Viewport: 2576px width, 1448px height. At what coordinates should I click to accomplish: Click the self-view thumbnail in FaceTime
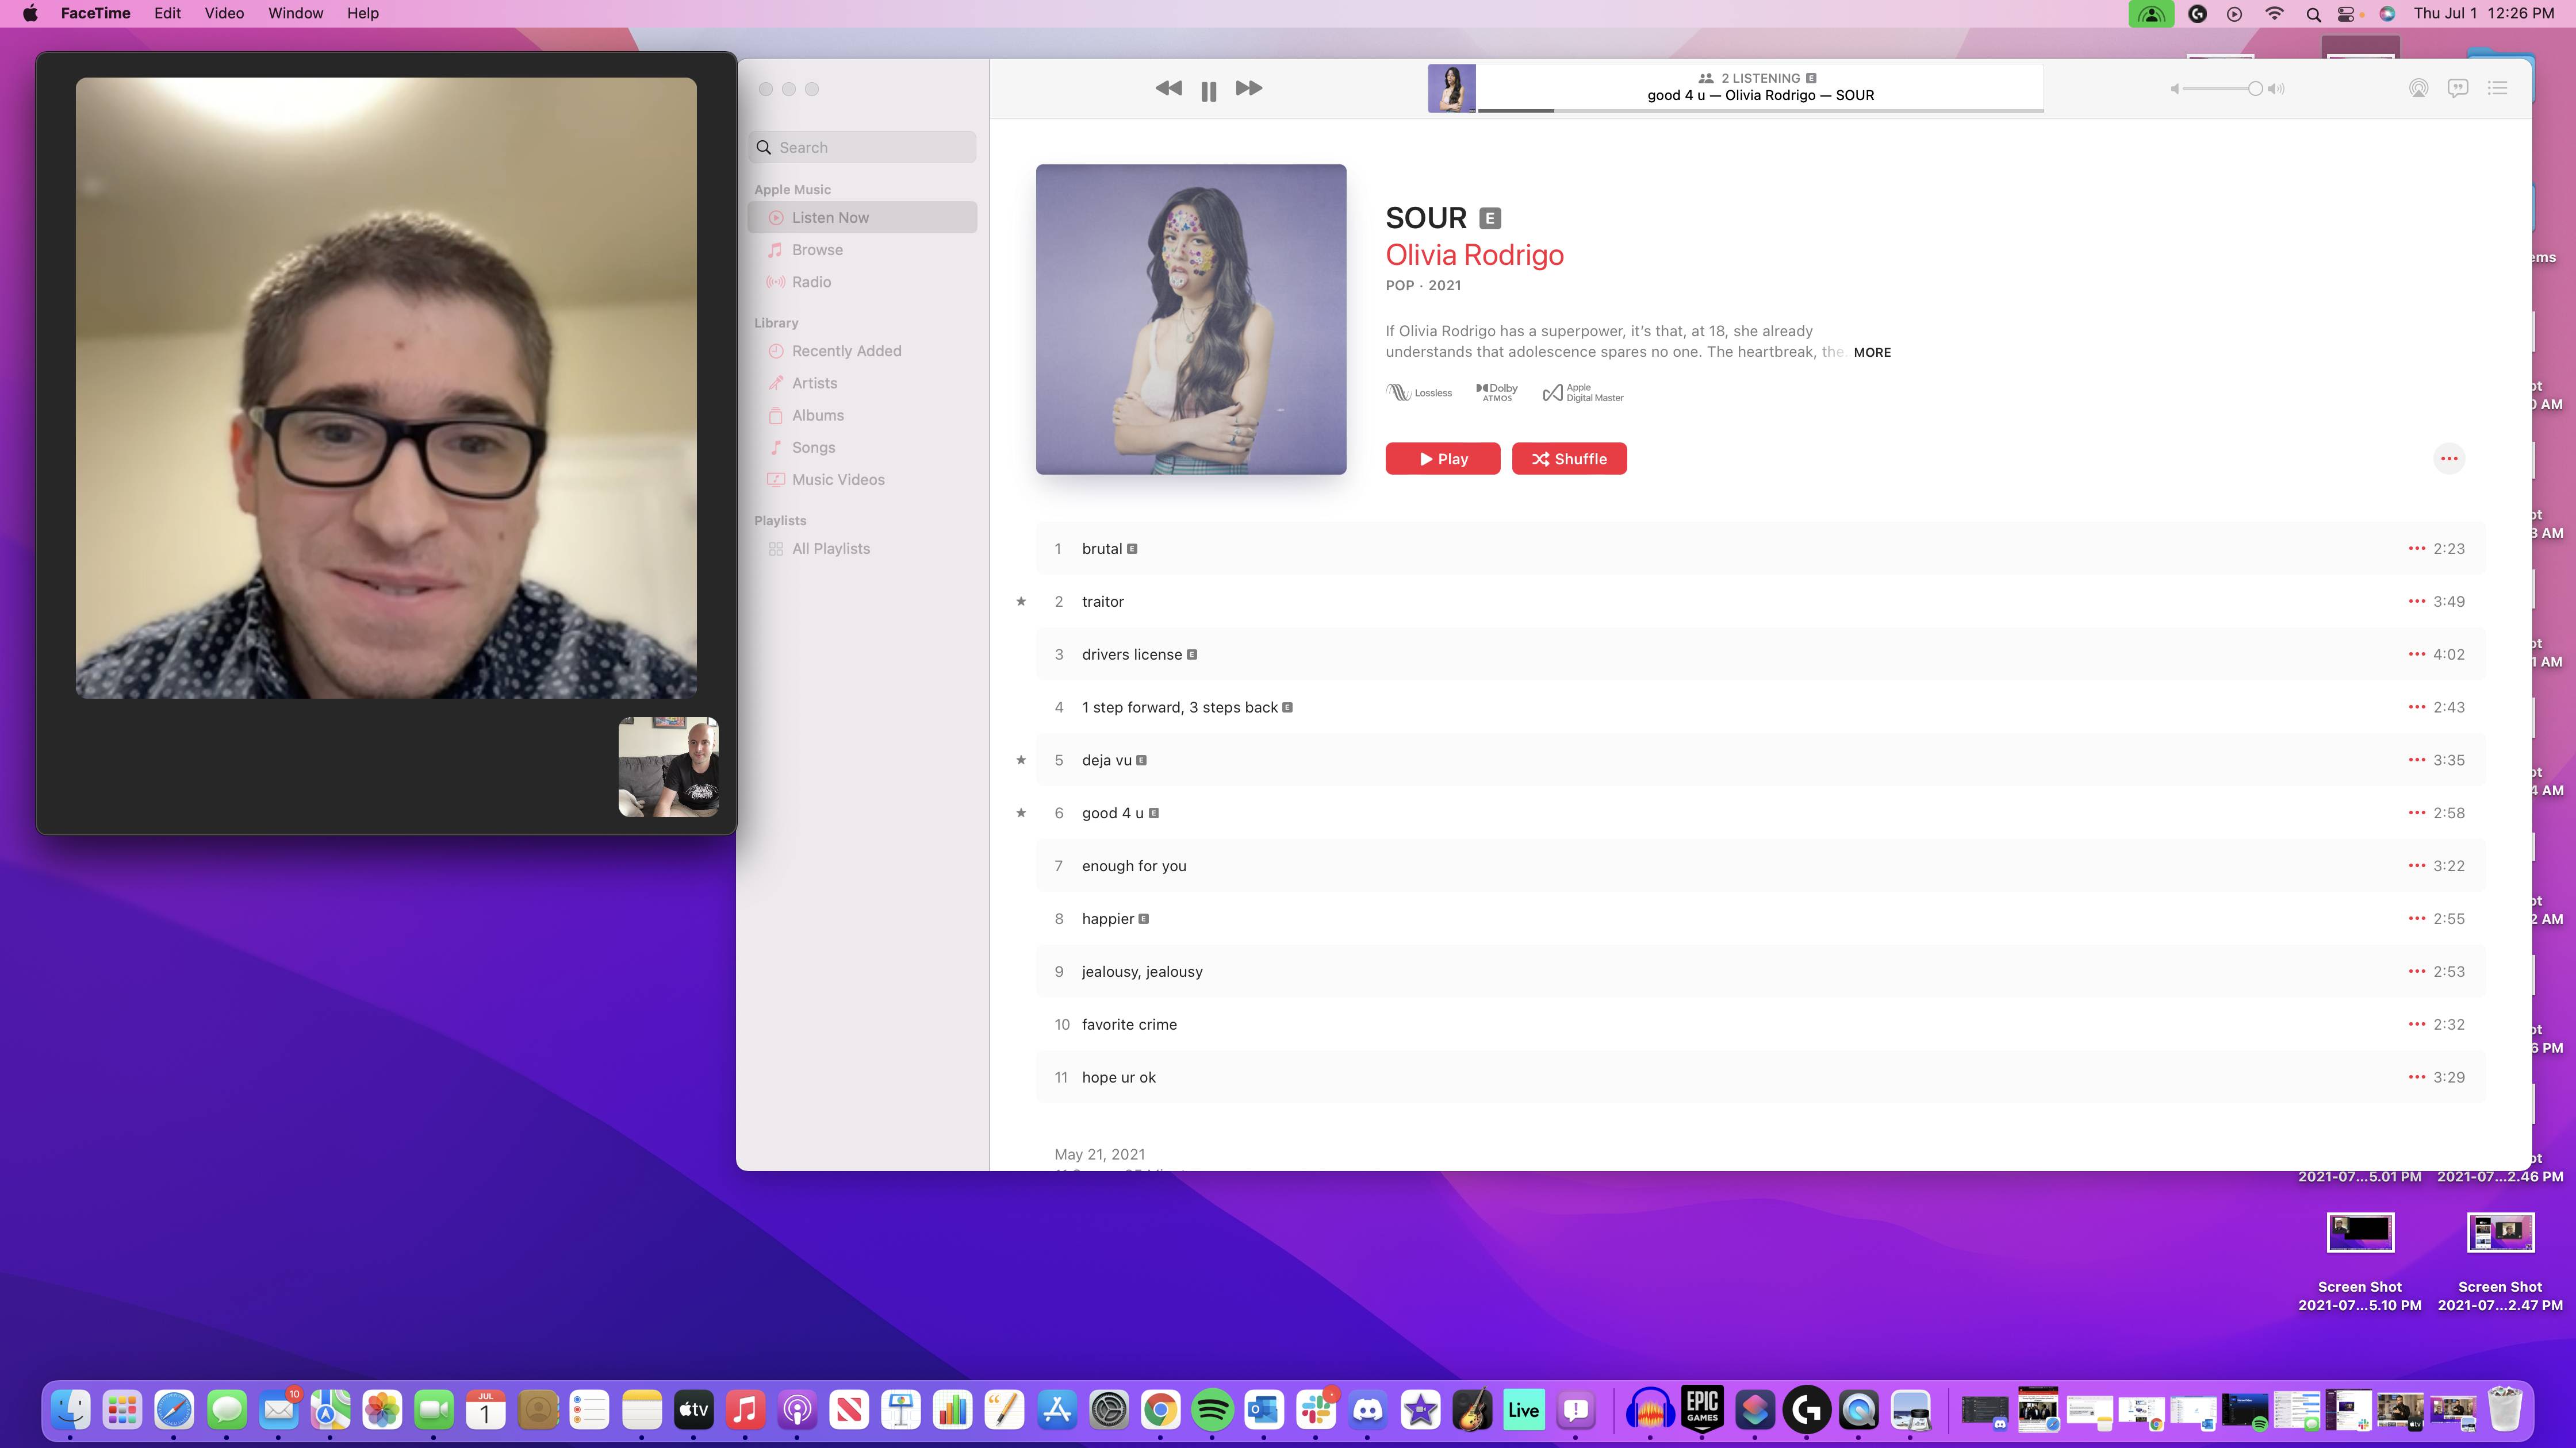[668, 767]
